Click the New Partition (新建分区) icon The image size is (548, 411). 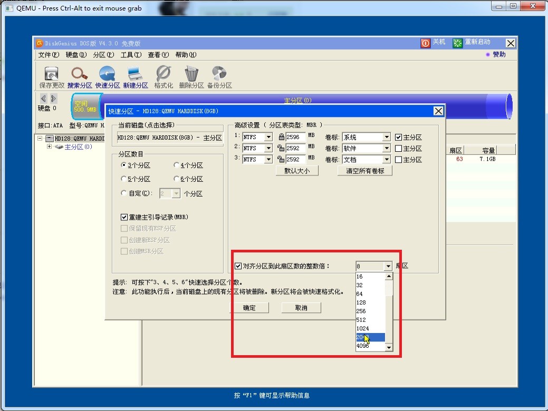click(x=136, y=74)
